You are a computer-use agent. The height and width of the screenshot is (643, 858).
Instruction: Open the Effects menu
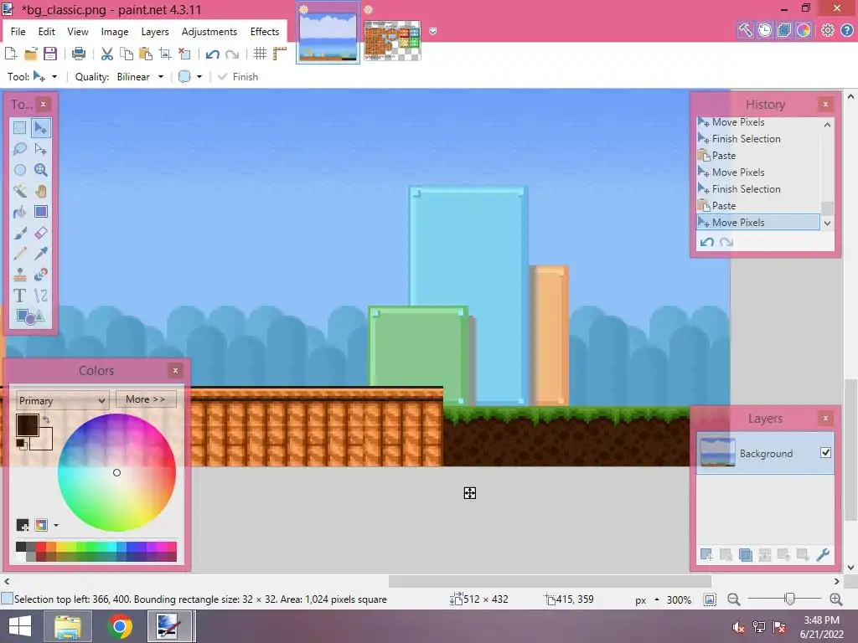[x=265, y=32]
